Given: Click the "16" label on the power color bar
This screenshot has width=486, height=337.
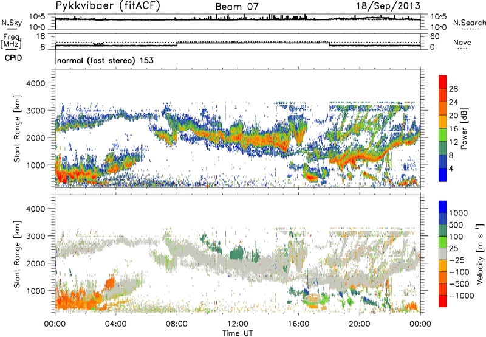Looking at the screenshot, I should coord(453,129).
